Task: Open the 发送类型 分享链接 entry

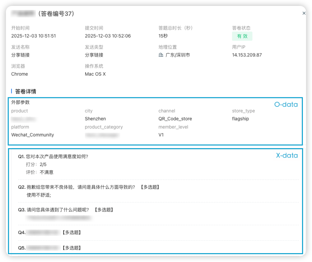Action: [x=94, y=56]
